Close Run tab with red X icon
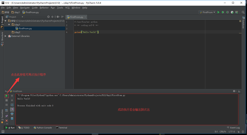The width and height of the screenshot is (247, 135). click(7, 121)
